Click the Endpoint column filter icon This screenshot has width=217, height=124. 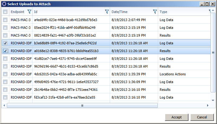click(29, 12)
